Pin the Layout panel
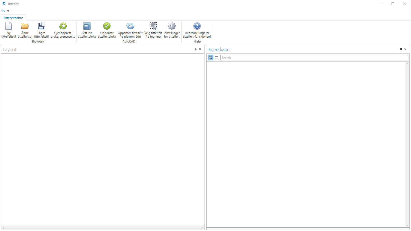This screenshot has height=231, width=411. pyautogui.click(x=196, y=49)
